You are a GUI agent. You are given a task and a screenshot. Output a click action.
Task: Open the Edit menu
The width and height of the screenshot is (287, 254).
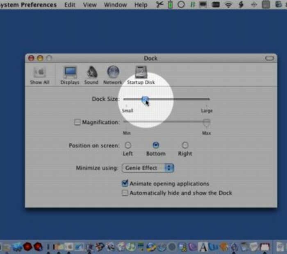(70, 5)
